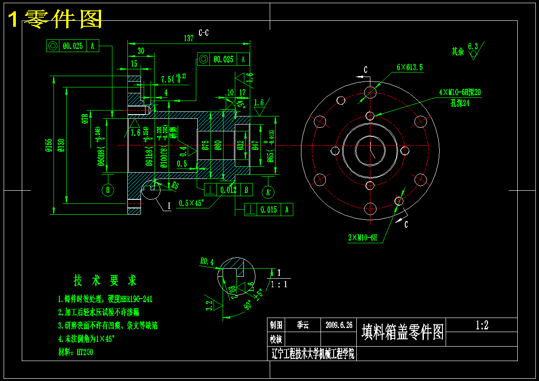This screenshot has height=381, width=539.
Task: Click the bore dimension "Ø75"
Action: coord(205,146)
